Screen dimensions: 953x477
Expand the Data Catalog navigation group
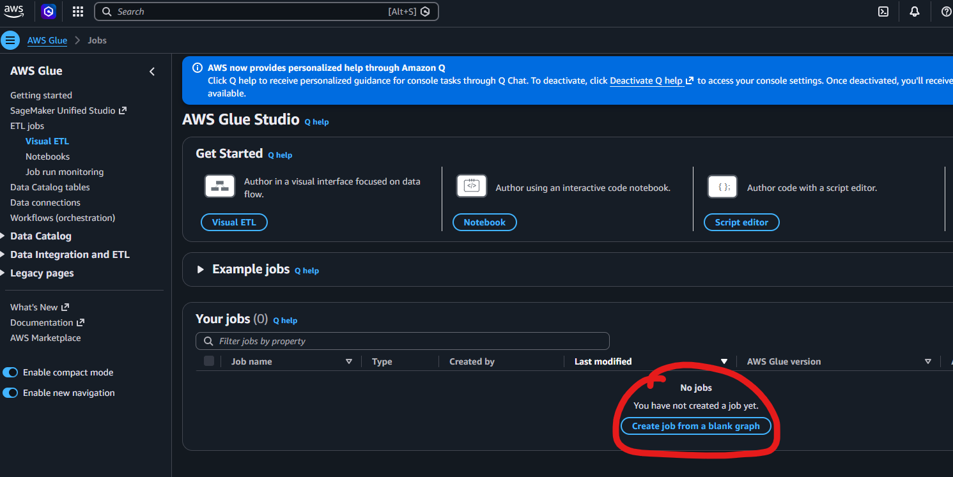3,236
